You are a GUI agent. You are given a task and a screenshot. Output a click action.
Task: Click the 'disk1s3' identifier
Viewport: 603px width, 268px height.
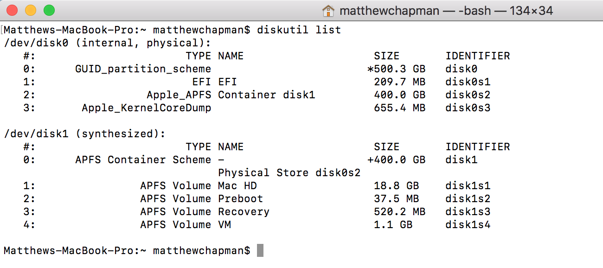click(x=468, y=212)
